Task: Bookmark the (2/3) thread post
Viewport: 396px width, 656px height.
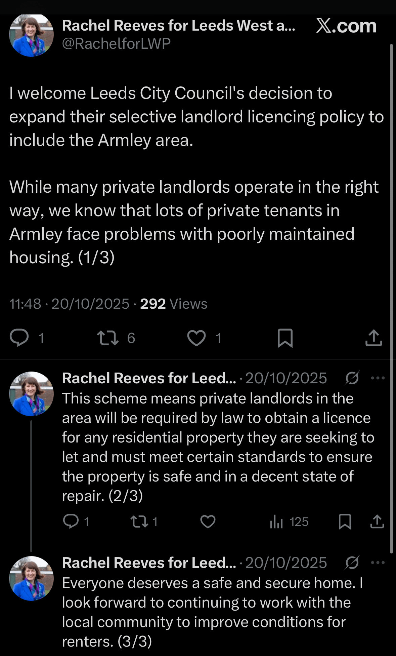Action: (x=345, y=522)
